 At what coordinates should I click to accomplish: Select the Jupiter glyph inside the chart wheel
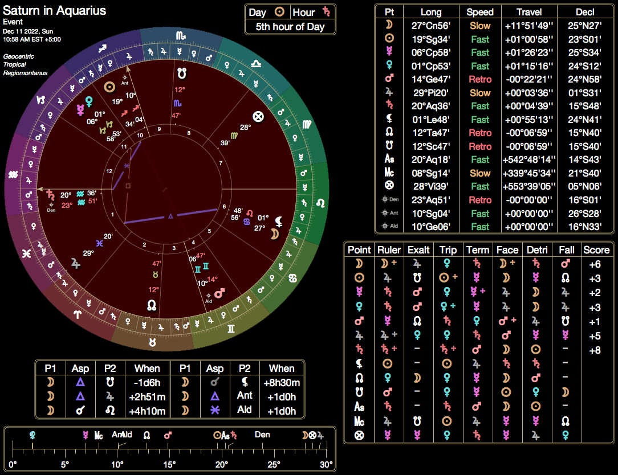click(76, 263)
